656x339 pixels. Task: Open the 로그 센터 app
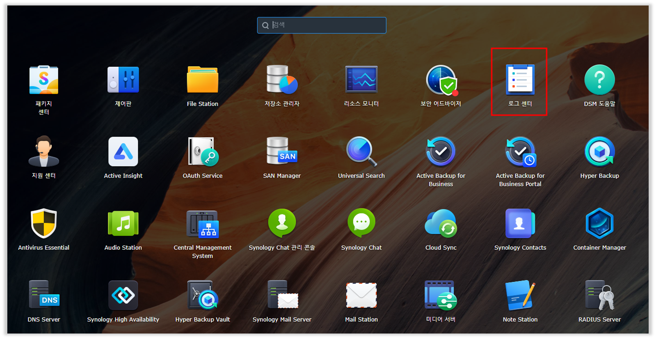(x=520, y=80)
